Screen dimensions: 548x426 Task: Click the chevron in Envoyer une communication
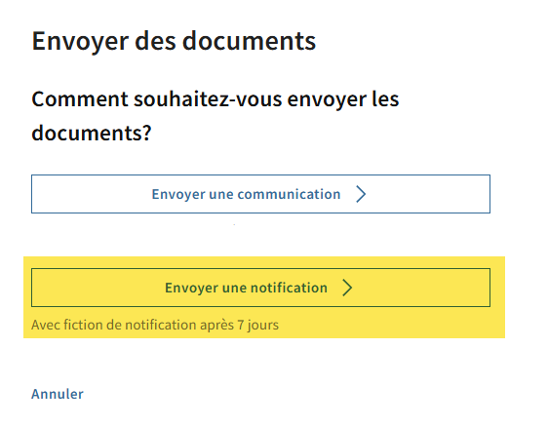click(x=361, y=194)
